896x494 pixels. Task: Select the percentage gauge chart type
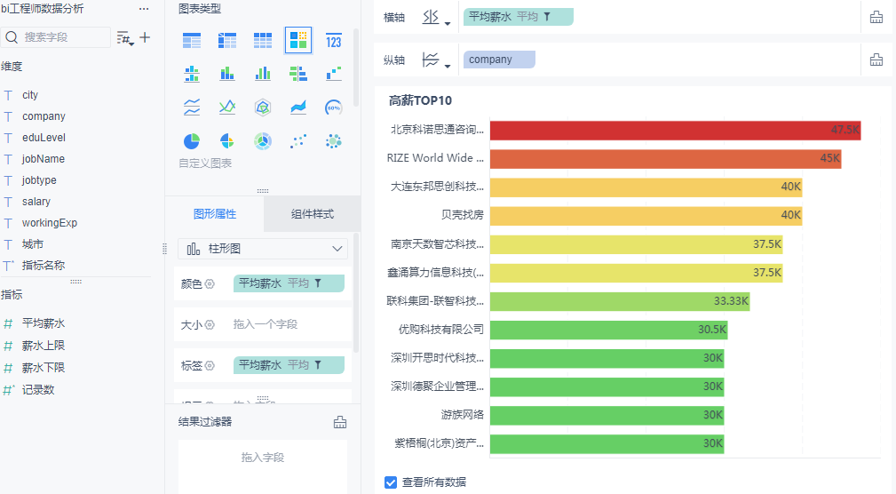click(x=334, y=108)
